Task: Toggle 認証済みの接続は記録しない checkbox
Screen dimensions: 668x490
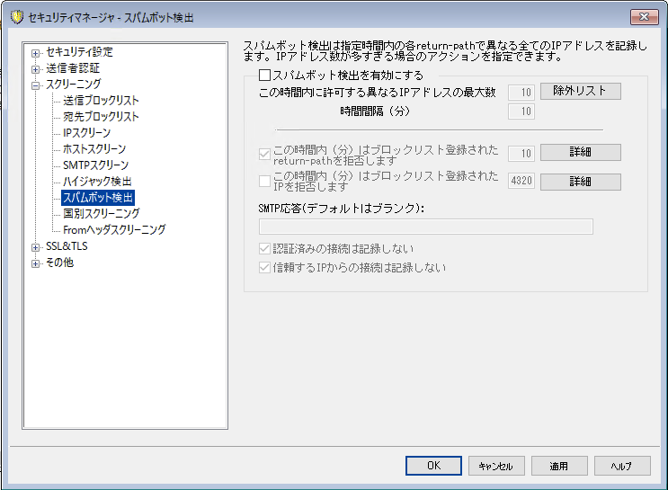Action: click(x=264, y=249)
